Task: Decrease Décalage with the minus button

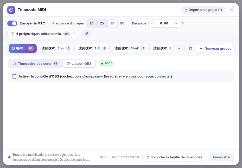Action: tap(152, 23)
